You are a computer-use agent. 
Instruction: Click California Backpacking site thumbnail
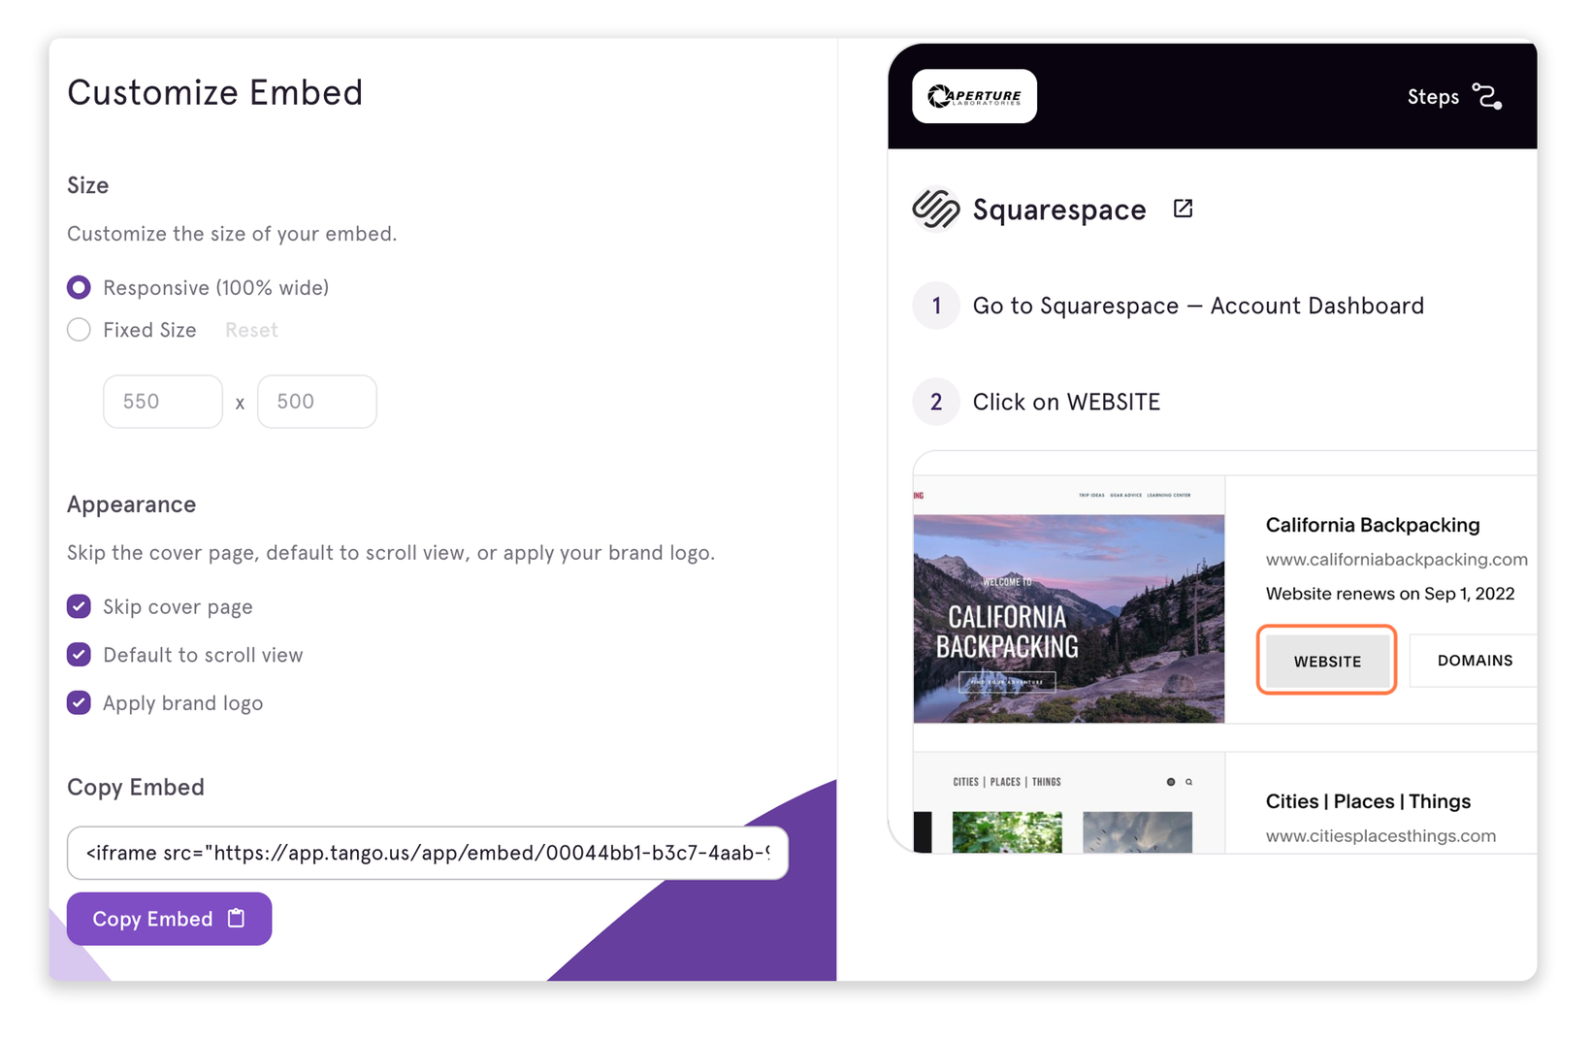point(1069,600)
